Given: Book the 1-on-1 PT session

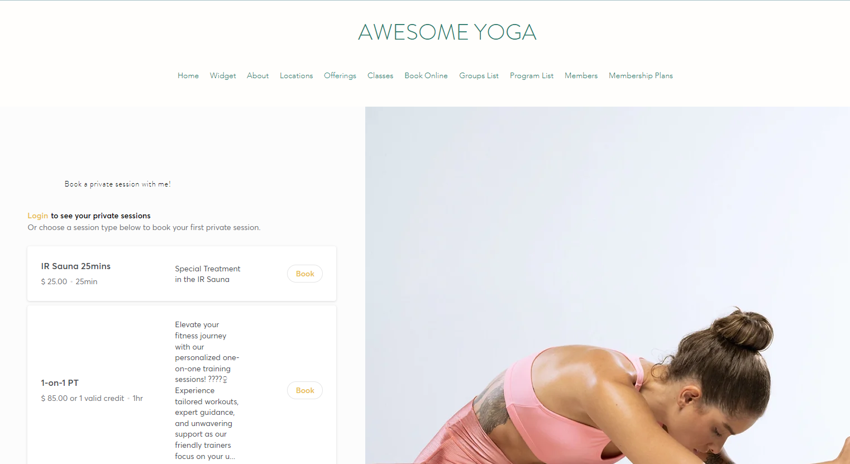Looking at the screenshot, I should pos(305,390).
